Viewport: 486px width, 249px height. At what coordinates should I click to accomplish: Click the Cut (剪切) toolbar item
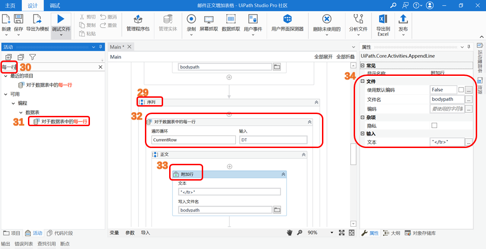tap(87, 17)
